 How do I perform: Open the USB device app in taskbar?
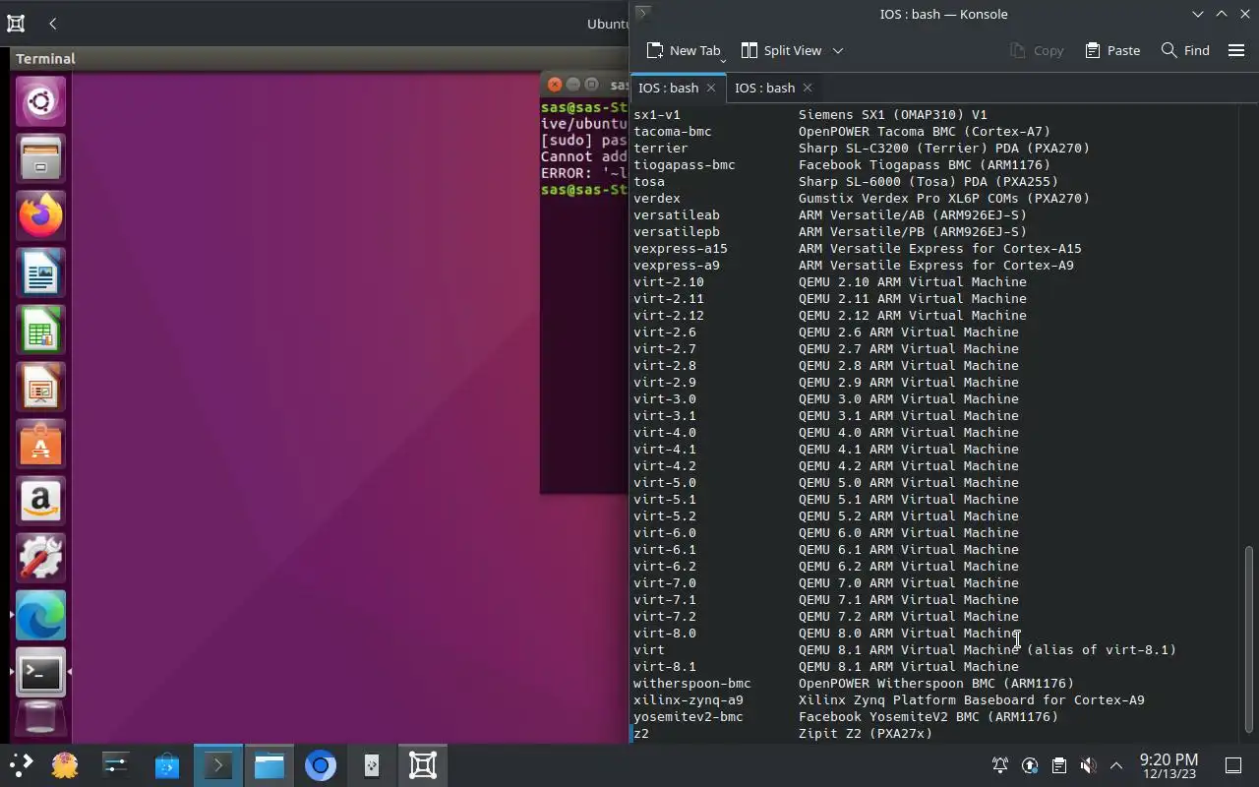click(372, 765)
